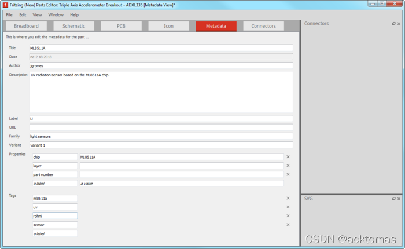Open the Help menu
This screenshot has height=249, width=405.
point(74,14)
